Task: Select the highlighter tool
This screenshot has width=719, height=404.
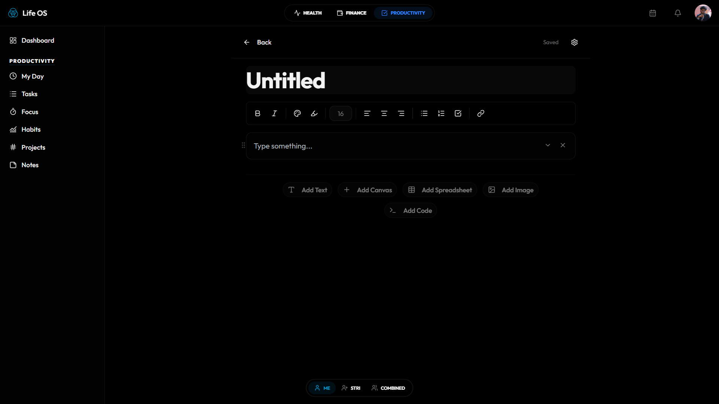Action: (314, 113)
